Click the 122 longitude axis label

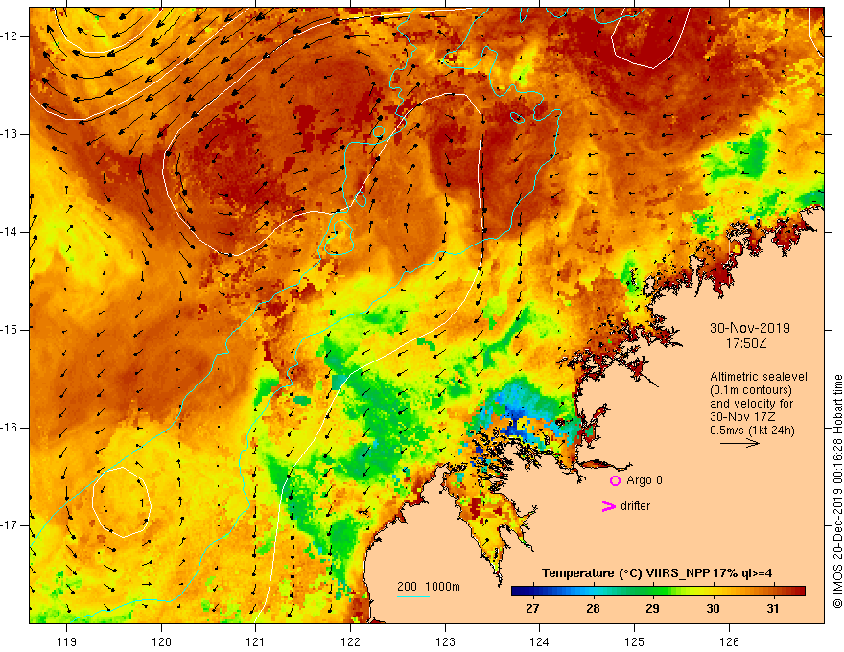point(350,641)
